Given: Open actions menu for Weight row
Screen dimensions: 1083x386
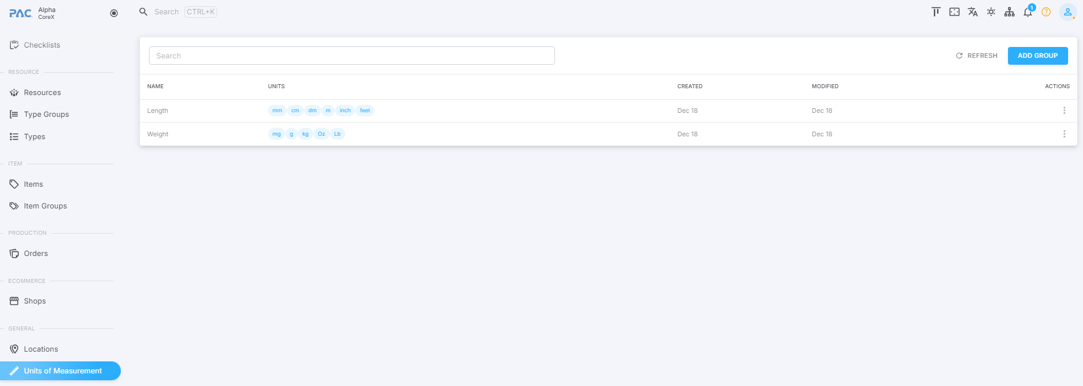Looking at the screenshot, I should pos(1064,134).
